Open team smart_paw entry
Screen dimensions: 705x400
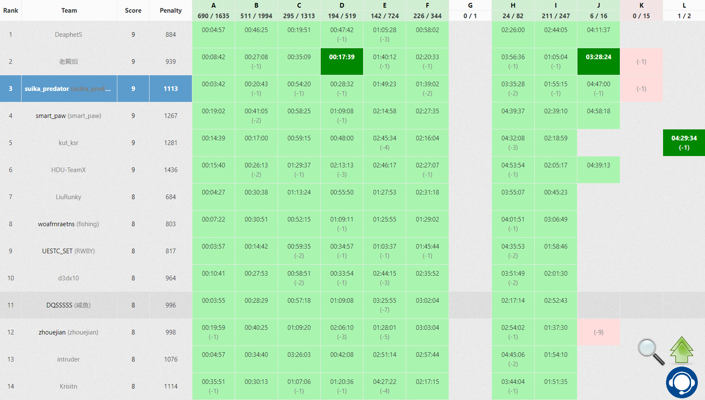pos(68,116)
